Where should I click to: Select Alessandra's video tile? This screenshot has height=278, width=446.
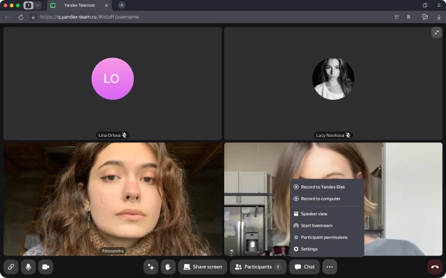click(112, 199)
